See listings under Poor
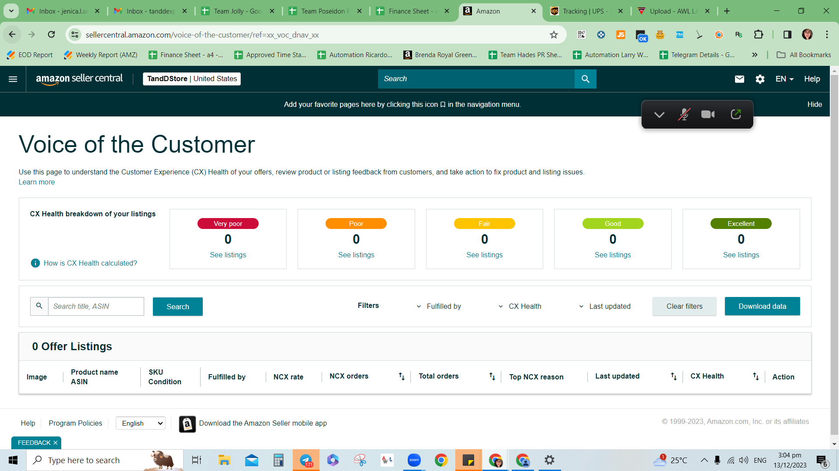The image size is (839, 471). 356,255
